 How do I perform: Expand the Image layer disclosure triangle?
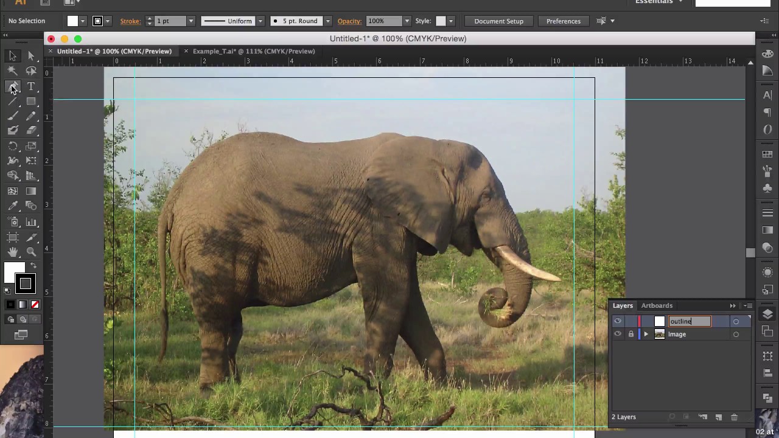click(646, 334)
